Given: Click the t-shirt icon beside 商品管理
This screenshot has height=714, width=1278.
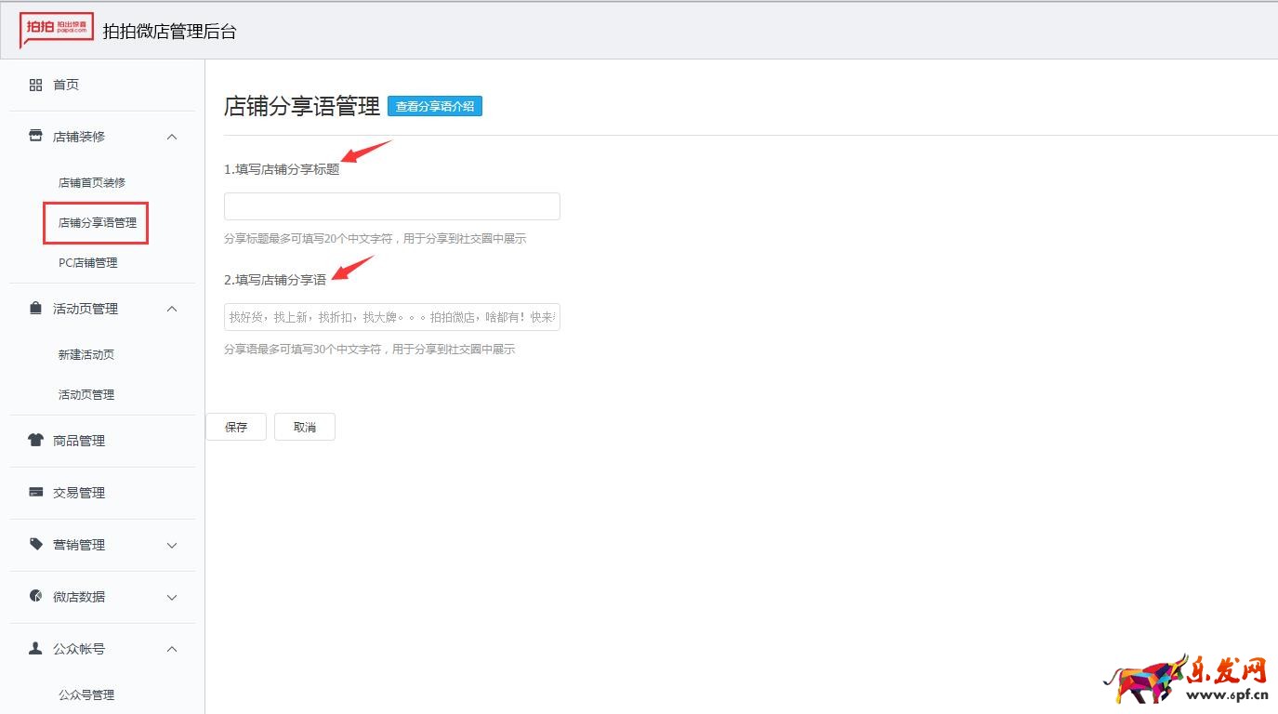Looking at the screenshot, I should [35, 441].
